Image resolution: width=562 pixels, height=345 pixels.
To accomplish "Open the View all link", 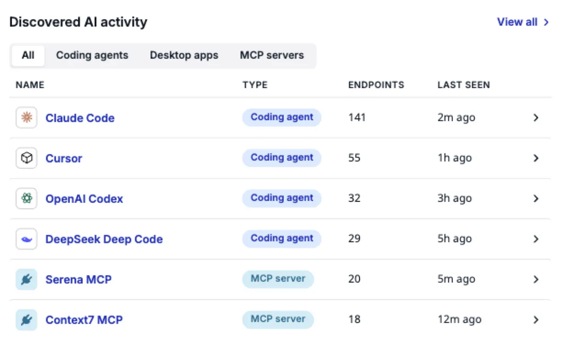I will (x=523, y=22).
